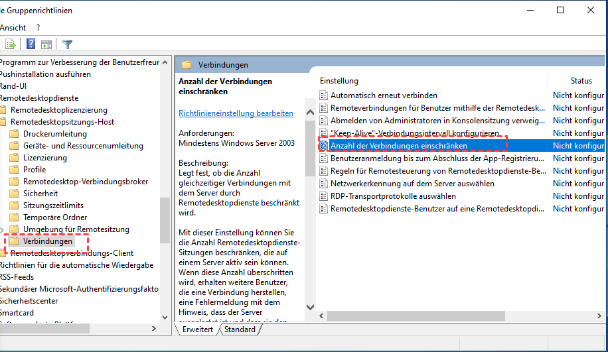
Task: Sort by the Einstellung column header
Action: tap(339, 81)
